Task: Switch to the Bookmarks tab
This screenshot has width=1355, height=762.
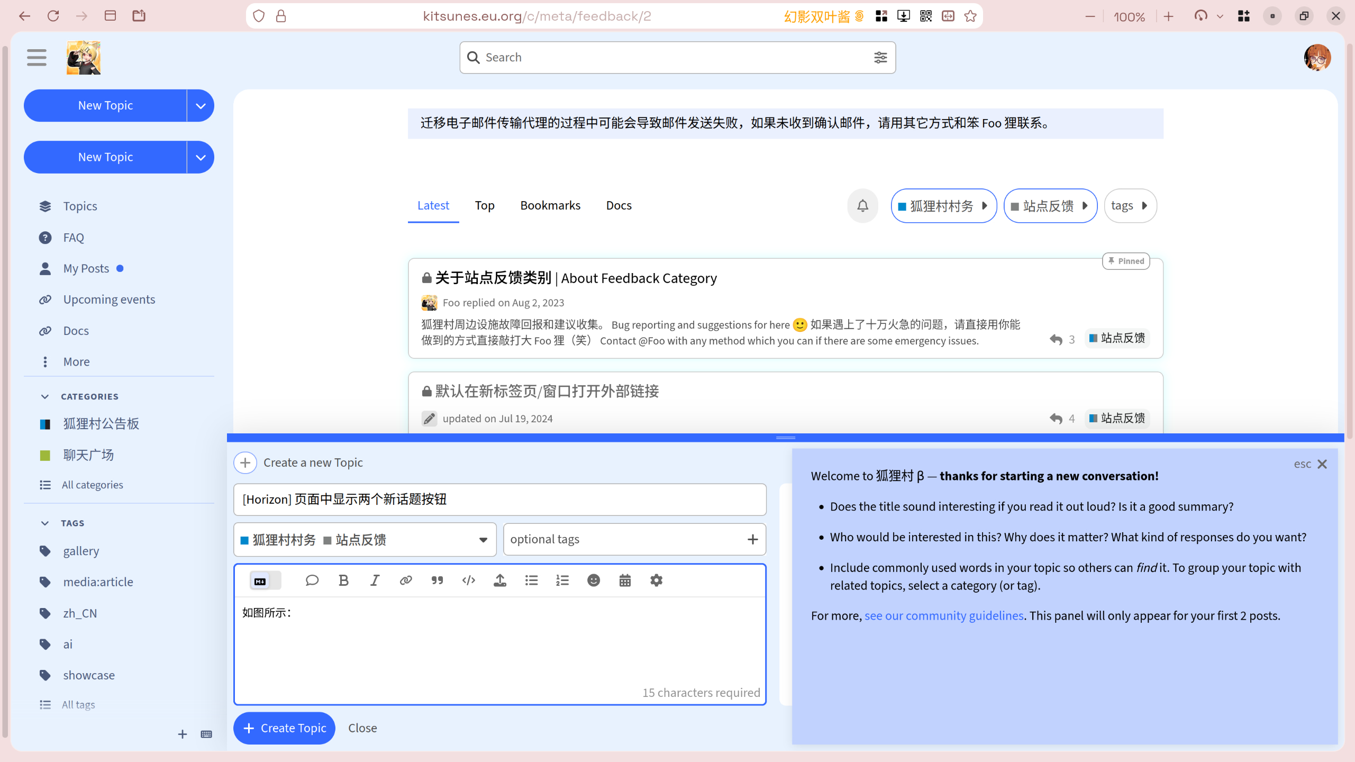Action: [x=550, y=205]
